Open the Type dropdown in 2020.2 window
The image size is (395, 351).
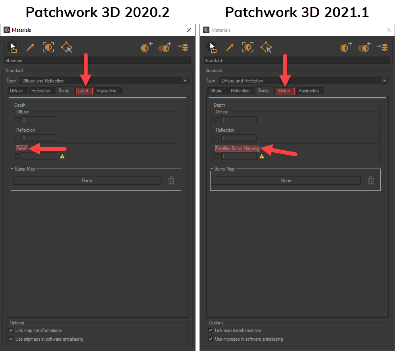tap(104, 81)
